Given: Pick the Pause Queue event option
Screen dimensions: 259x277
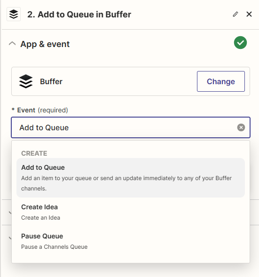Looking at the screenshot, I should [x=131, y=241].
